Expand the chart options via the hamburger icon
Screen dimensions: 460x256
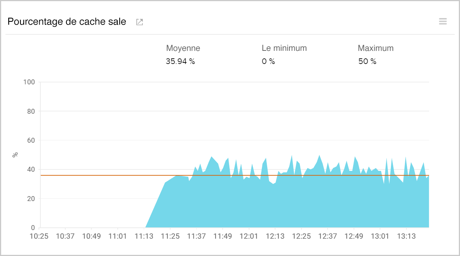(443, 21)
